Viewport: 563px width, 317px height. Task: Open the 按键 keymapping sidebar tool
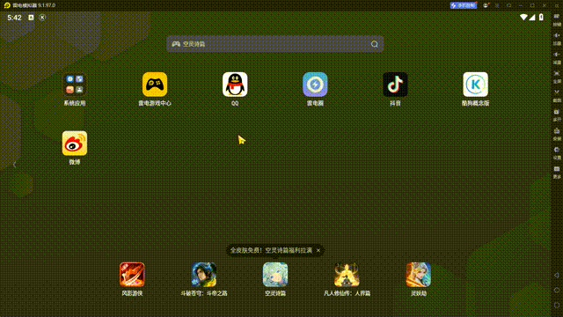[x=557, y=19]
